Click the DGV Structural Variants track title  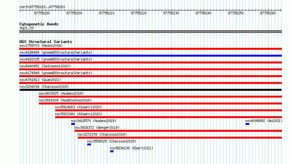coord(46,42)
